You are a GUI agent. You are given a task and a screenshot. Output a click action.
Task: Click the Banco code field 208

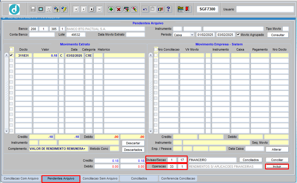point(33,29)
